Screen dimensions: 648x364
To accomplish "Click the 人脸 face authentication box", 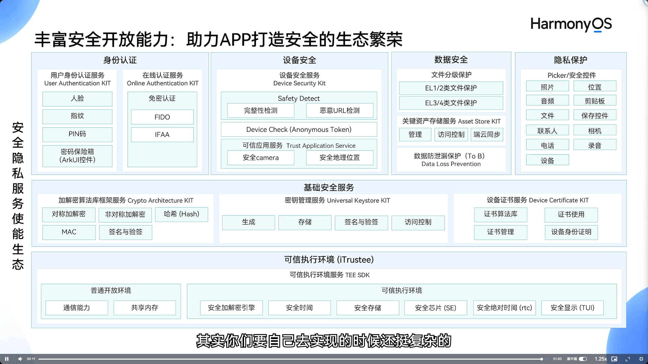I will pos(77,98).
